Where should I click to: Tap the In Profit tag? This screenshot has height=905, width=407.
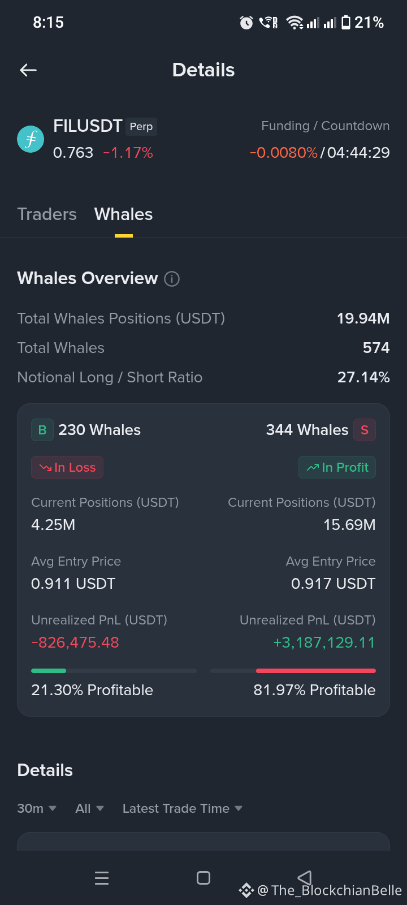click(337, 467)
